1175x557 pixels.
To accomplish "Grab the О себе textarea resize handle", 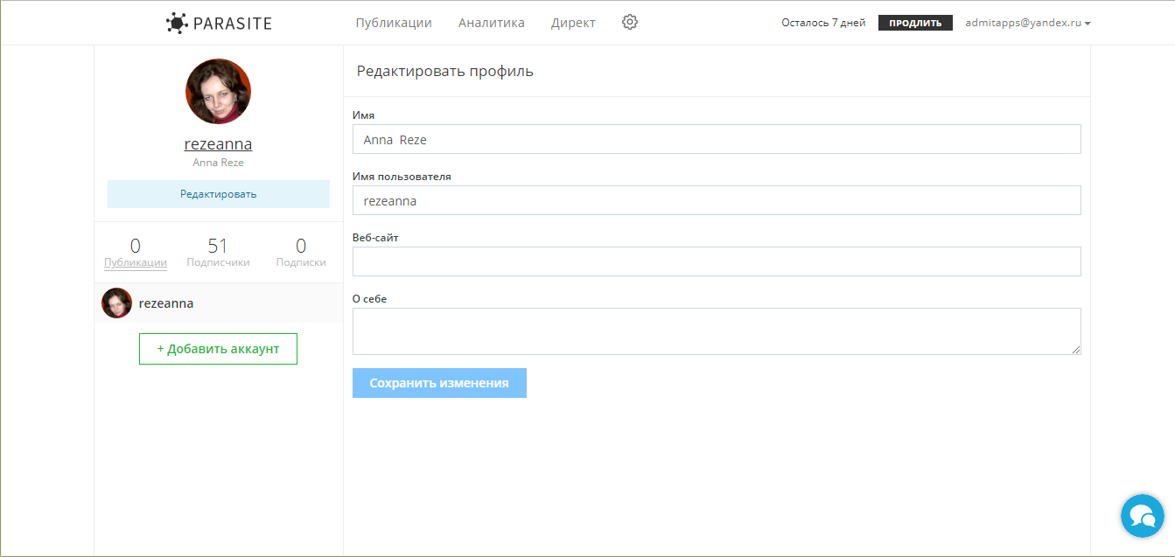I will coord(1076,350).
